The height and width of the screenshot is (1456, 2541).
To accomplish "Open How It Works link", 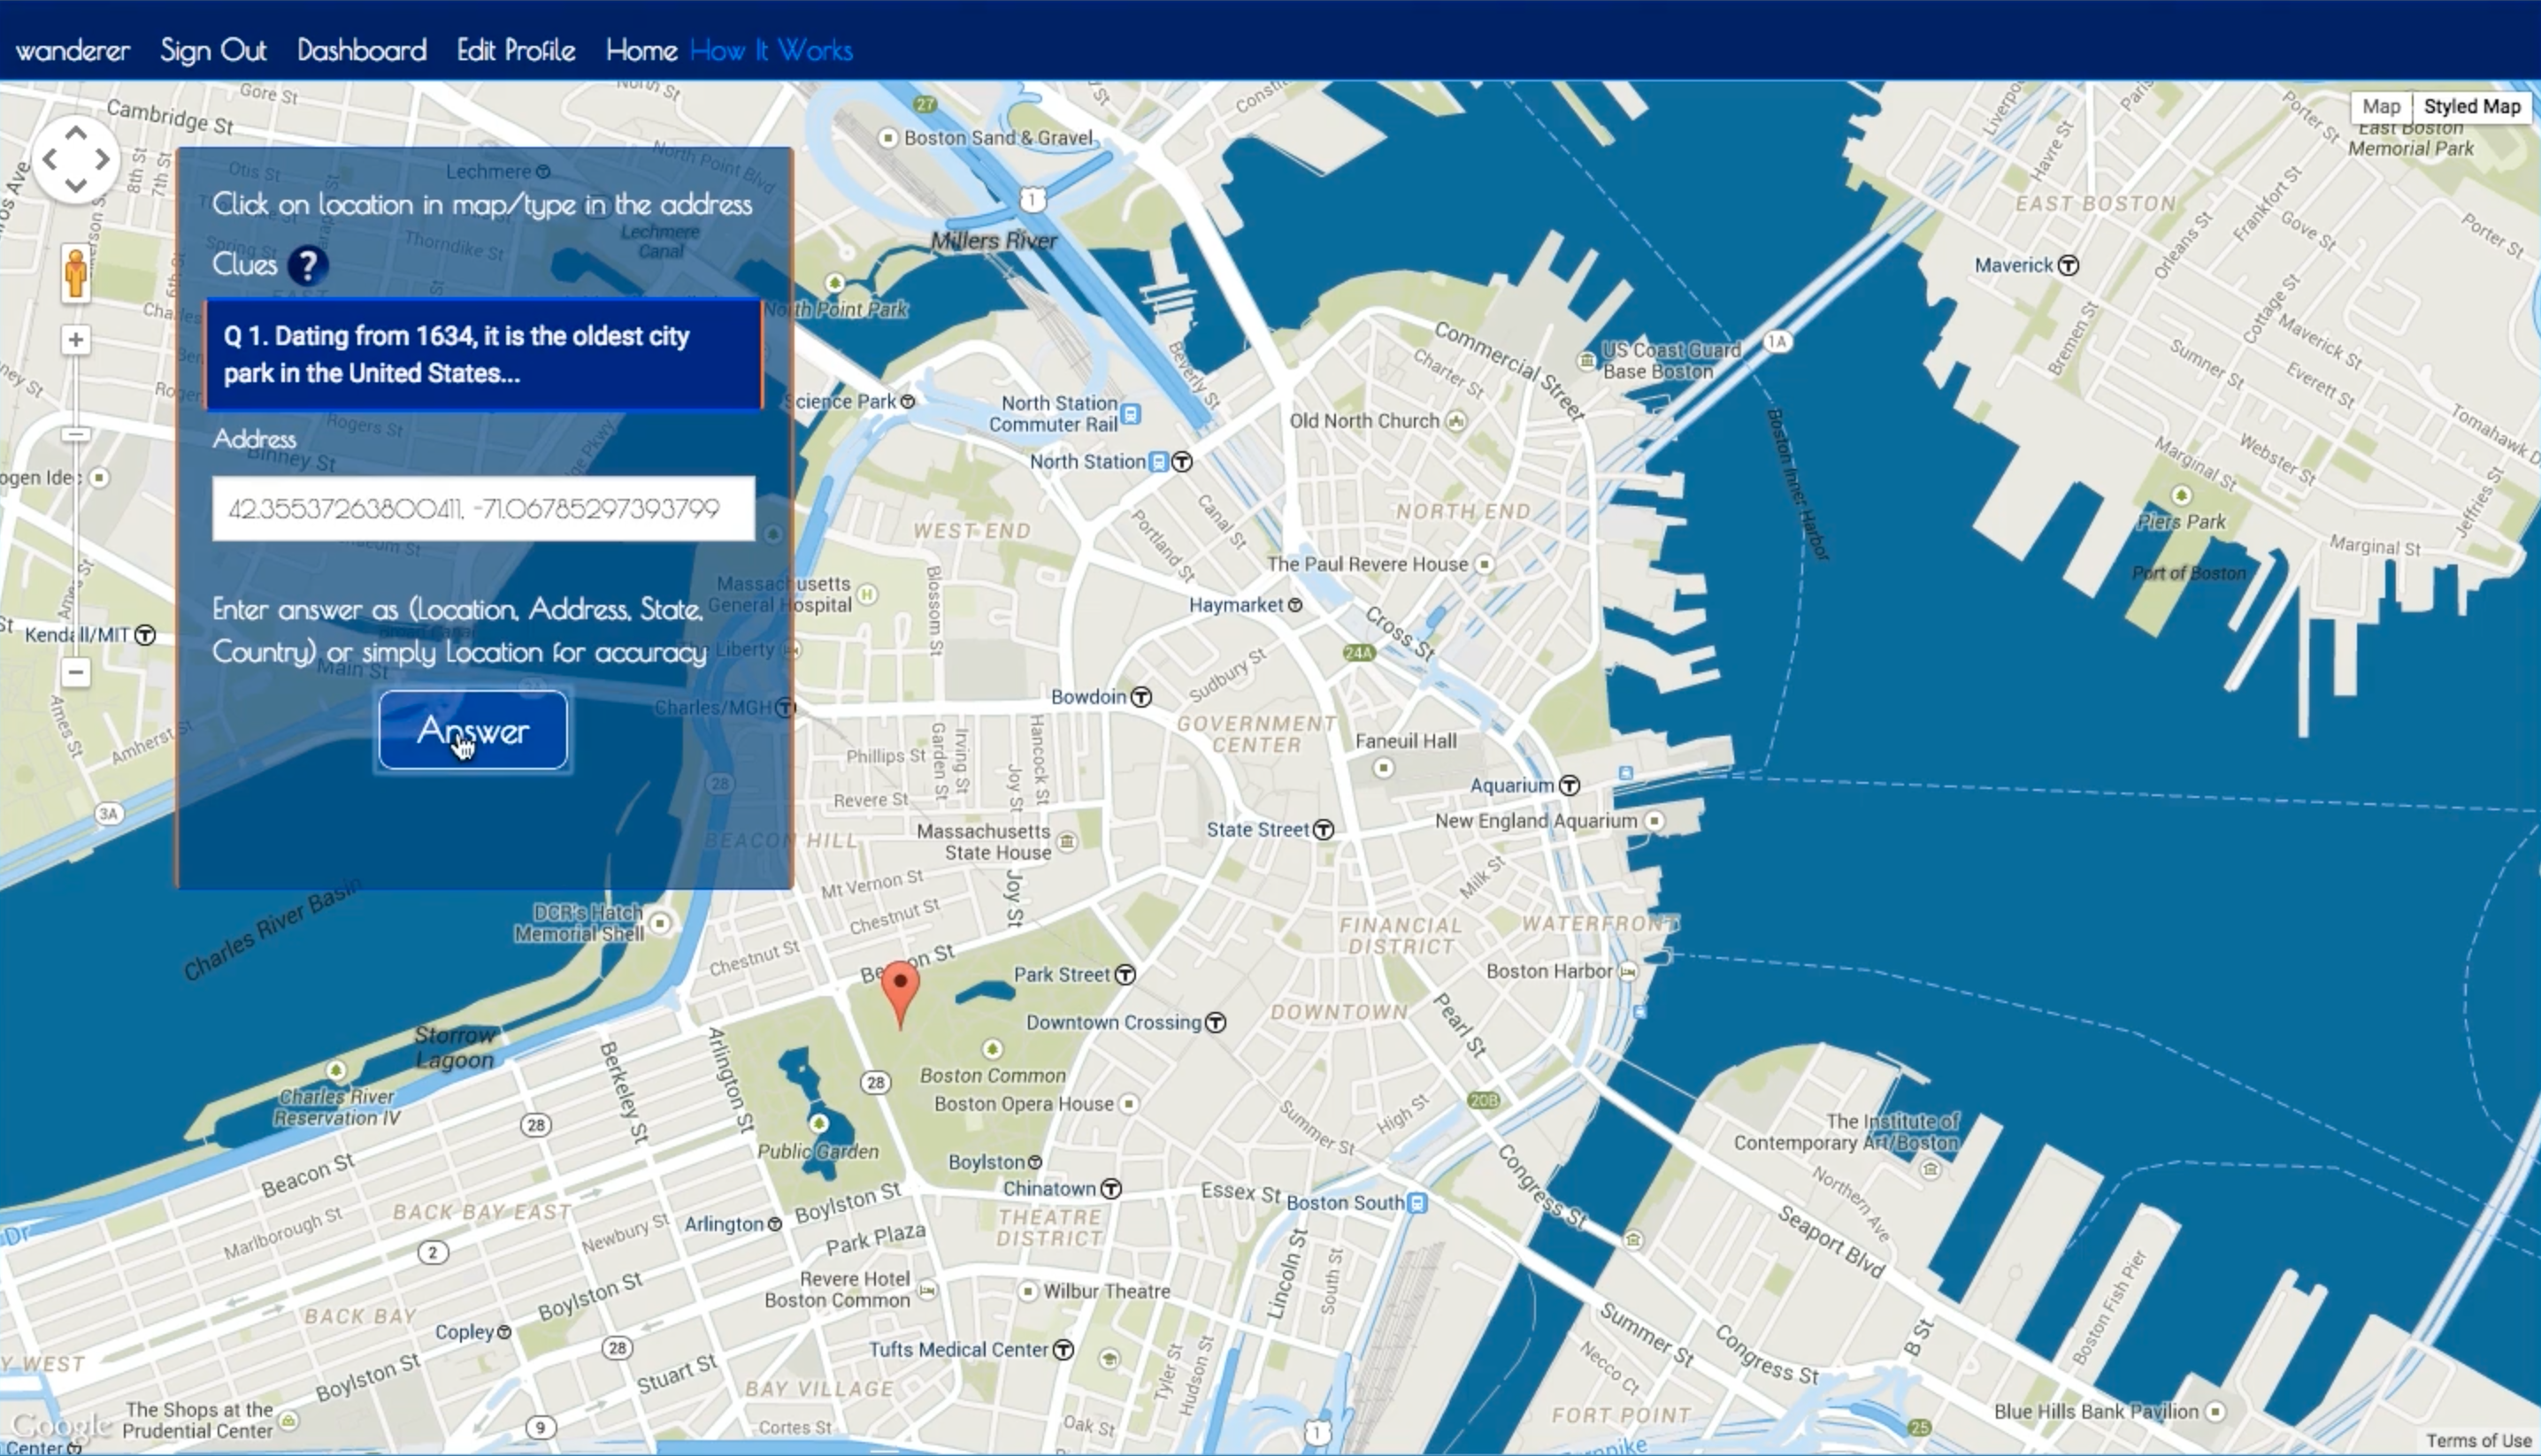I will (x=771, y=50).
